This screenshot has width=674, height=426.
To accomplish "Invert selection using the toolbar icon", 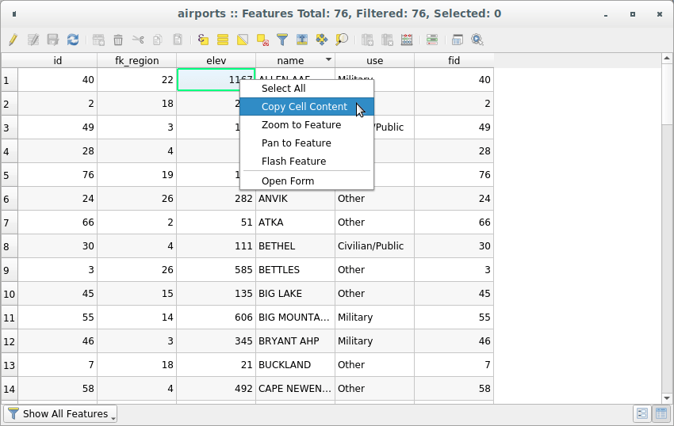I will pyautogui.click(x=243, y=40).
